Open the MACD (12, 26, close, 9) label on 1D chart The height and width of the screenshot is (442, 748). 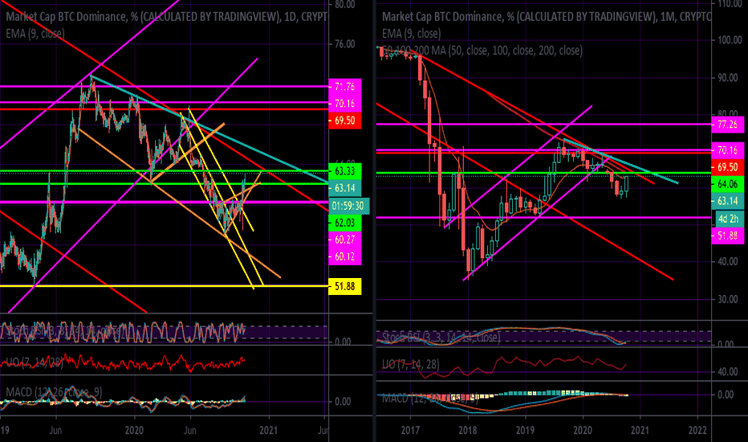click(54, 392)
